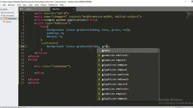Choose first geomicon-refresh: suggestion

coord(127,55)
